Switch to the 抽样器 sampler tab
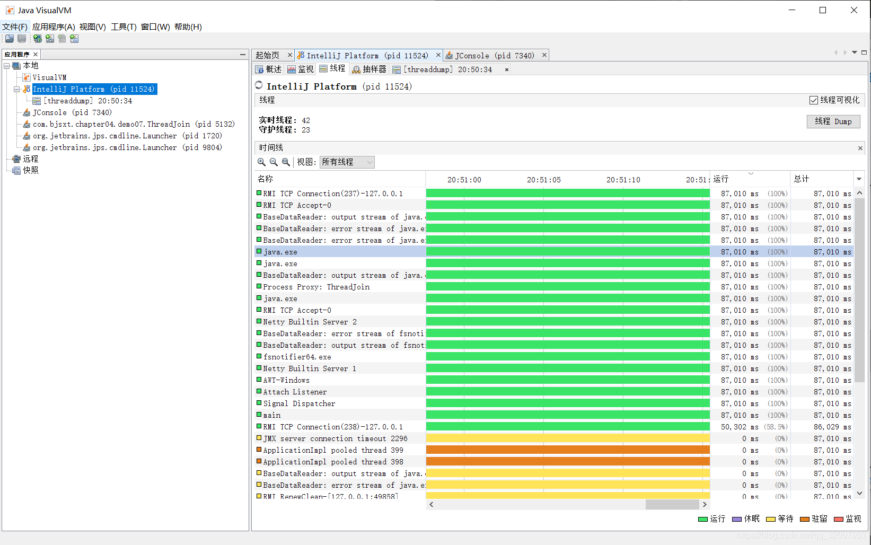The width and height of the screenshot is (871, 545). coord(369,69)
